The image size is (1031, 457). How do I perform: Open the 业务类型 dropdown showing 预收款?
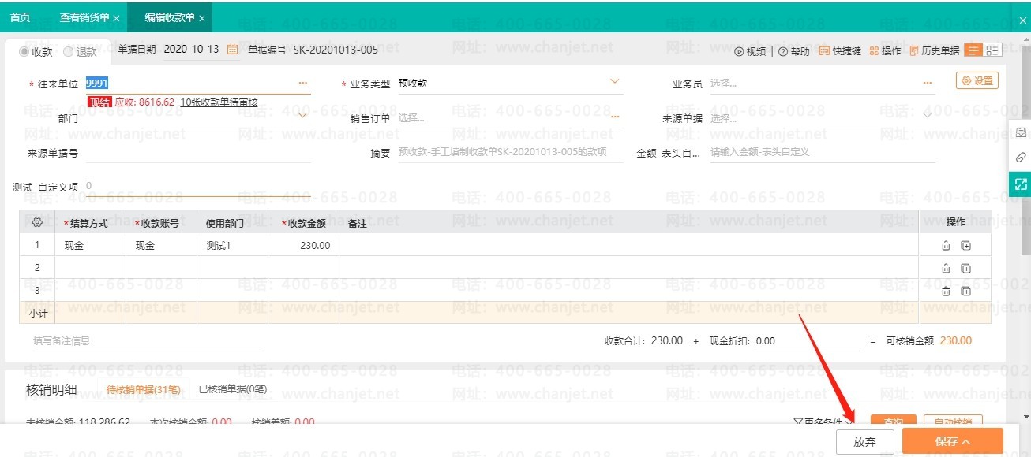(x=615, y=81)
